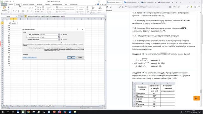Bookmark this page with the star icon in Firefox
Image resolution: width=203 pixels, height=114 pixels.
179,7
